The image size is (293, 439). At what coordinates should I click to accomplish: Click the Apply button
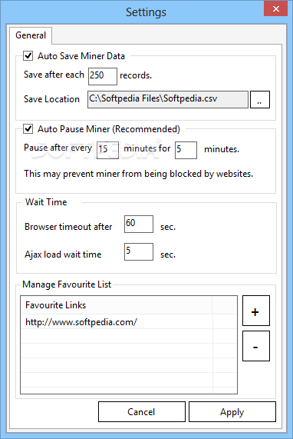coord(232,412)
